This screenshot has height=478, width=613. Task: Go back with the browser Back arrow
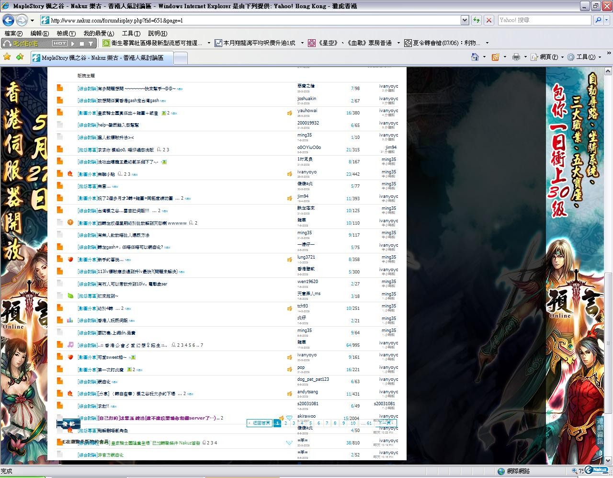(x=8, y=20)
